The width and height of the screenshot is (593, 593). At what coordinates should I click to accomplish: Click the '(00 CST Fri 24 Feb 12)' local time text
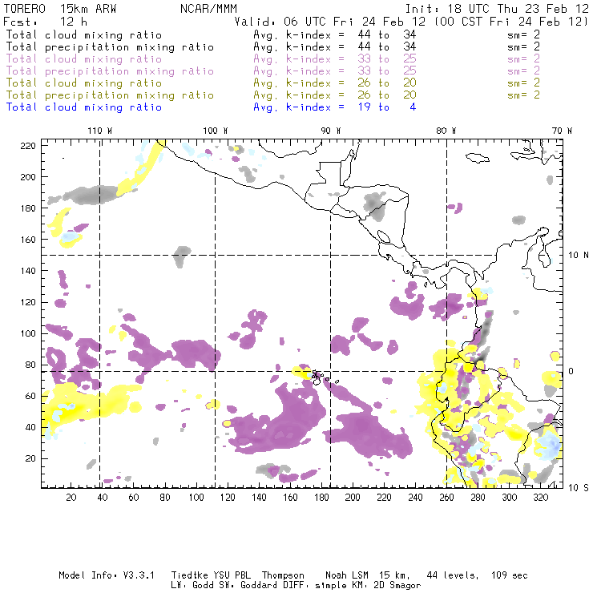point(511,22)
